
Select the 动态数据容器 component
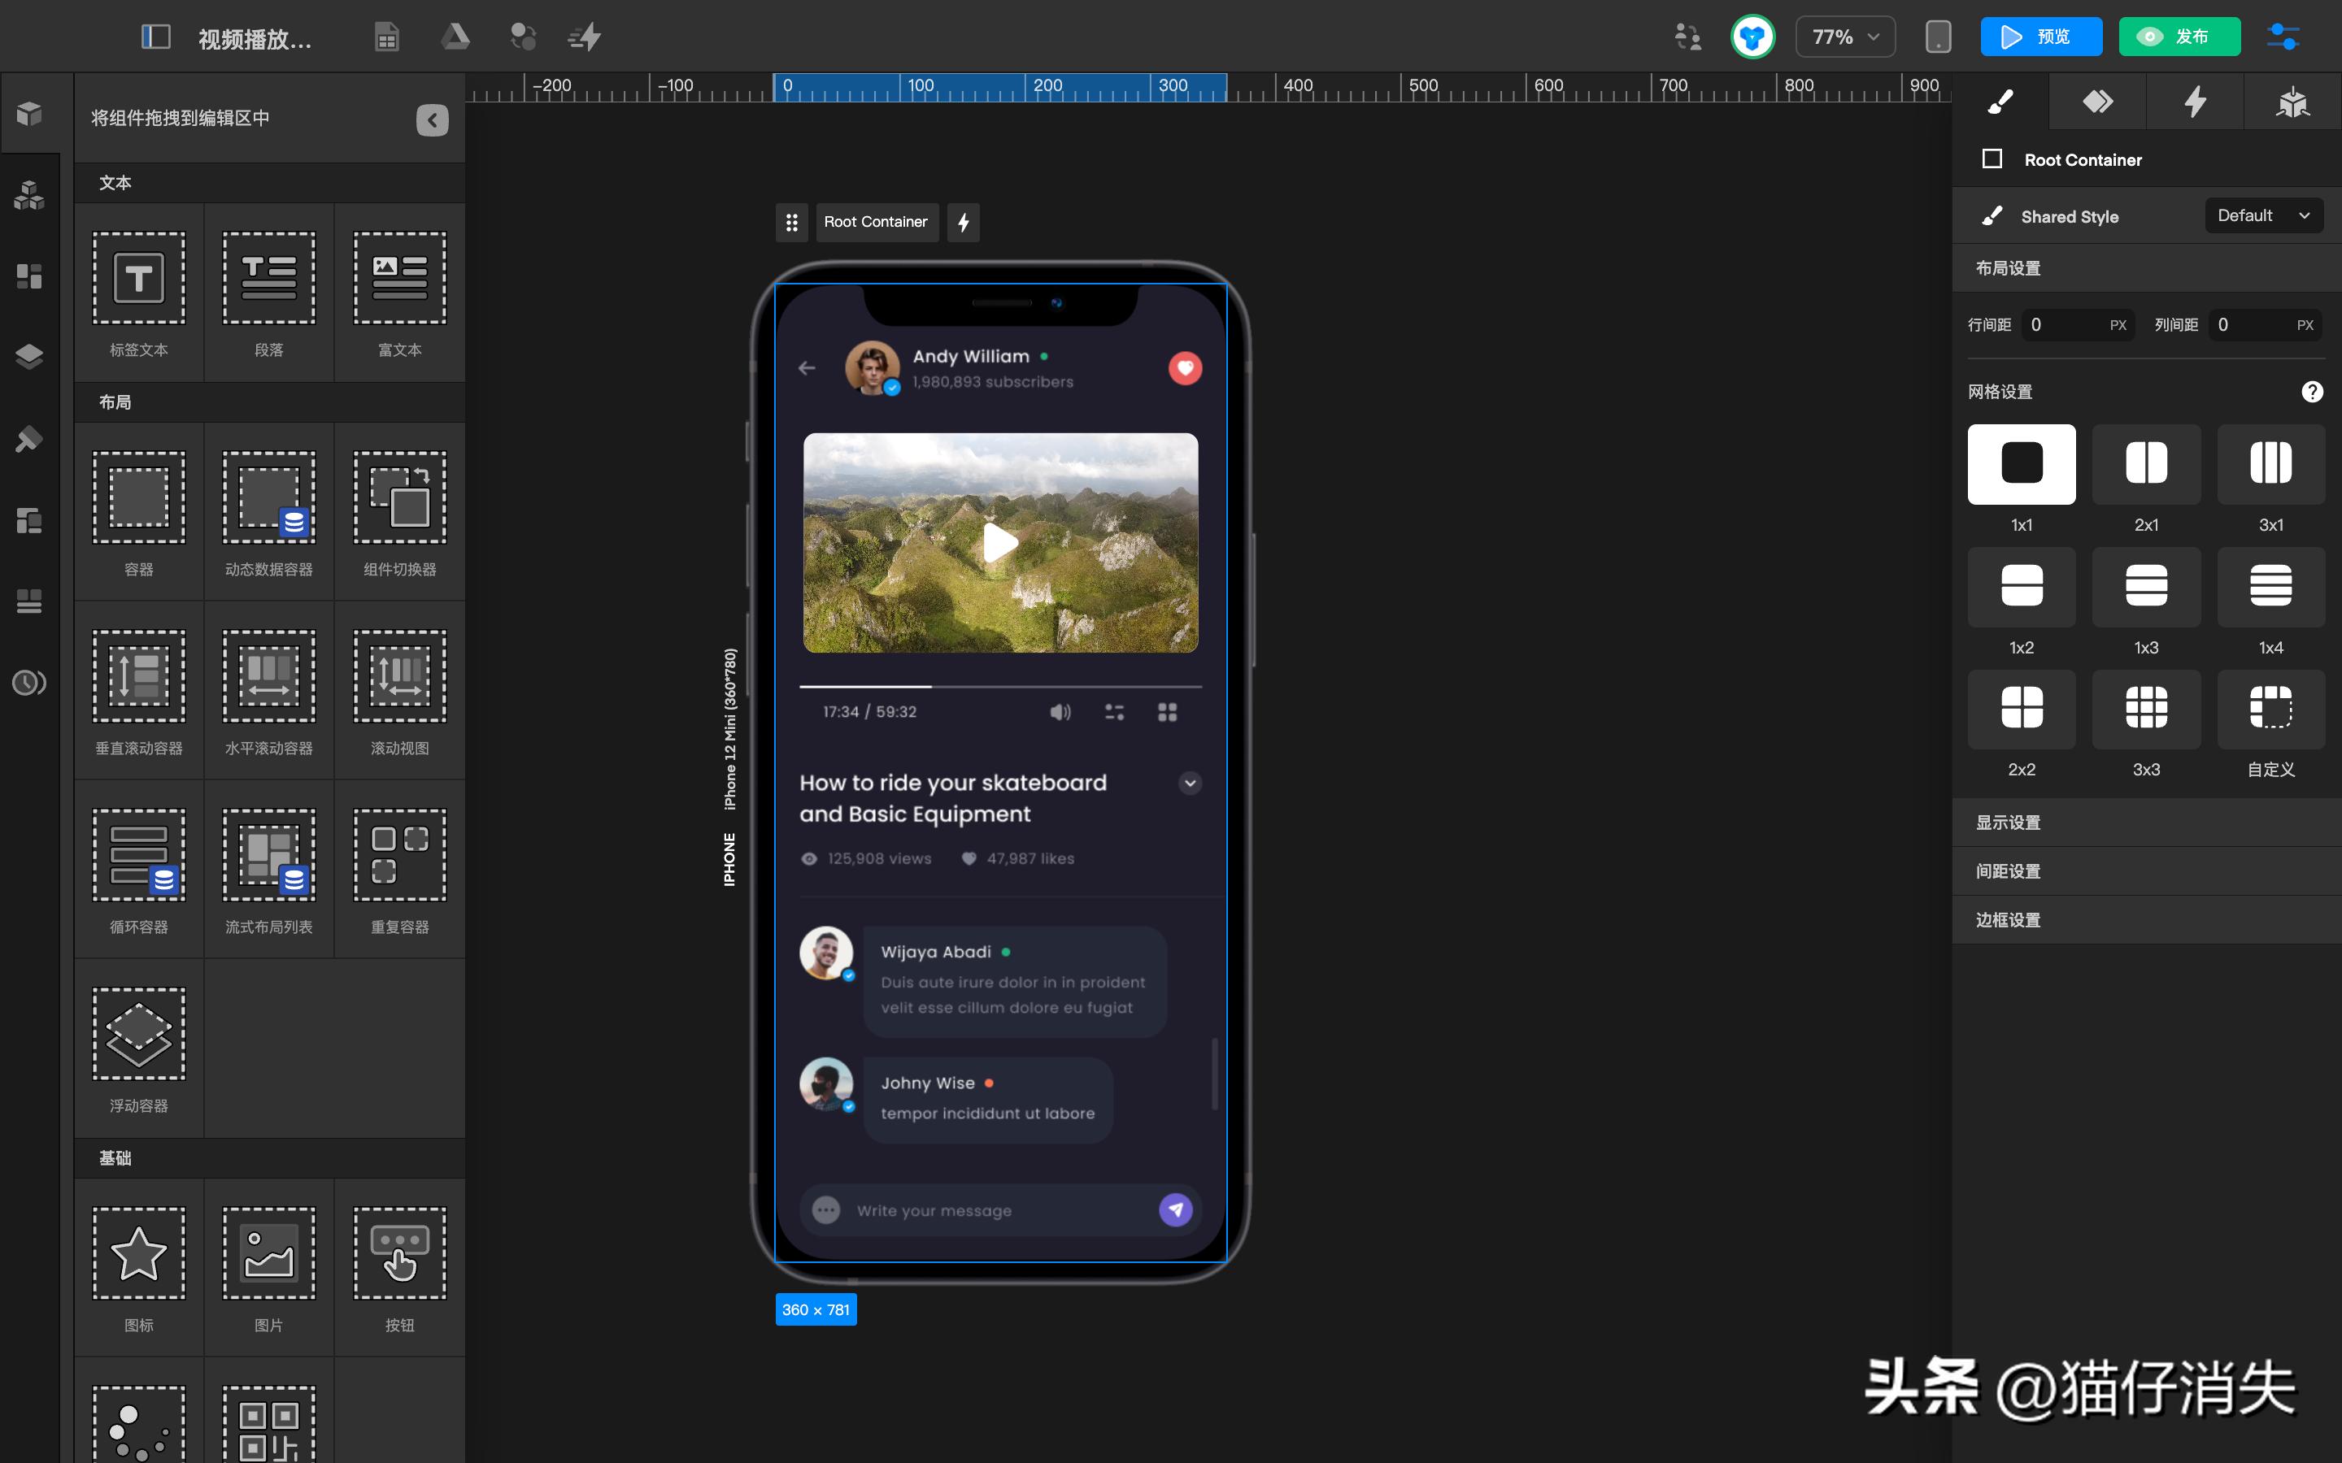268,497
